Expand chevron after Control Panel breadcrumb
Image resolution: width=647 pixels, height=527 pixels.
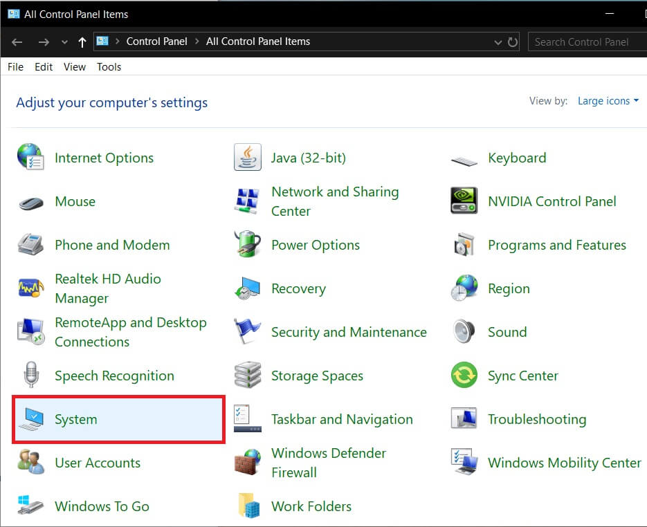coord(197,41)
